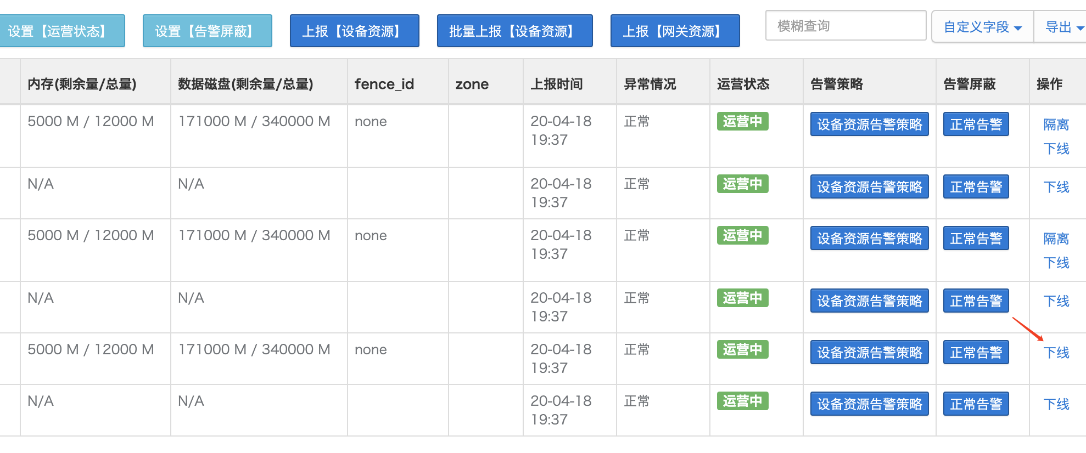Click the 运营状态 column header
This screenshot has height=453, width=1086.
coord(743,84)
